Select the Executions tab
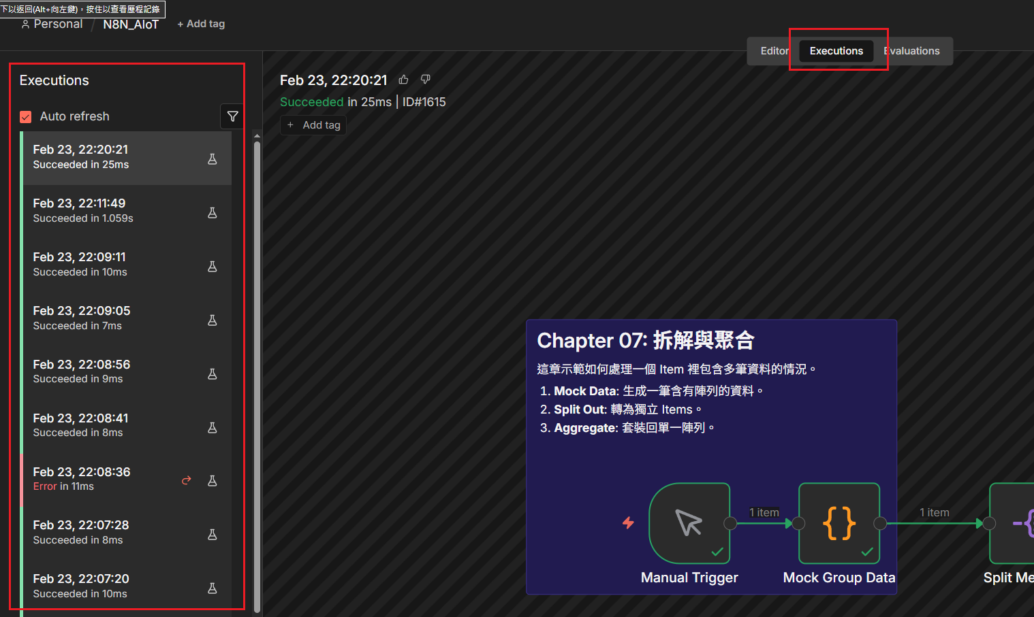The image size is (1034, 617). click(836, 51)
